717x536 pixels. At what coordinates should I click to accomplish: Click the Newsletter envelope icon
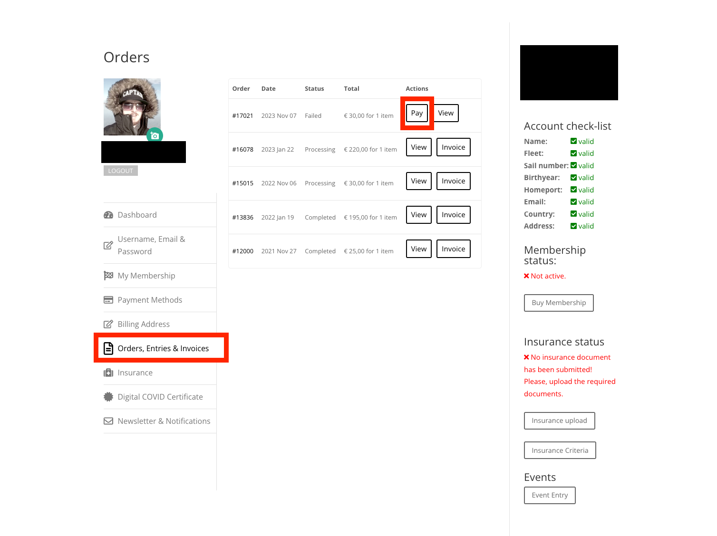(x=108, y=421)
